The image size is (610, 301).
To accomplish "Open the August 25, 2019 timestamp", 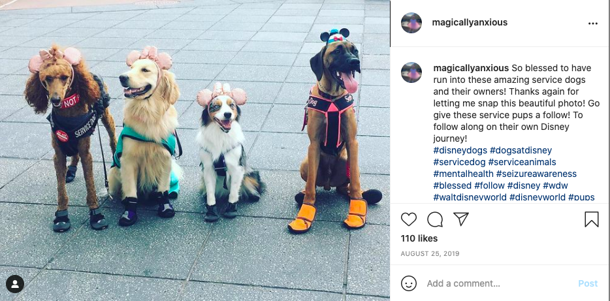I will (x=430, y=254).
